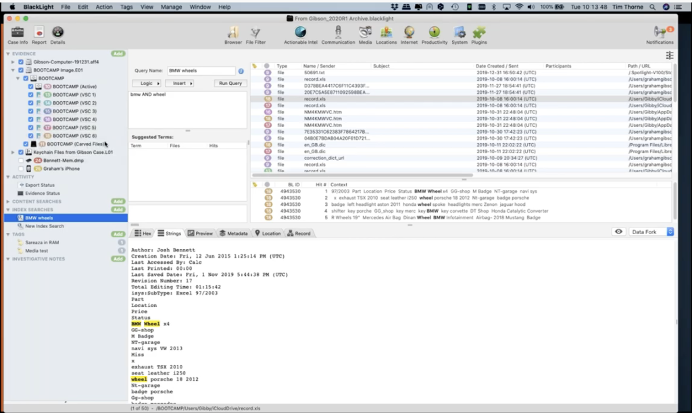Select the Sareaza in RAM tag
The width and height of the screenshot is (692, 413).
[x=42, y=242]
